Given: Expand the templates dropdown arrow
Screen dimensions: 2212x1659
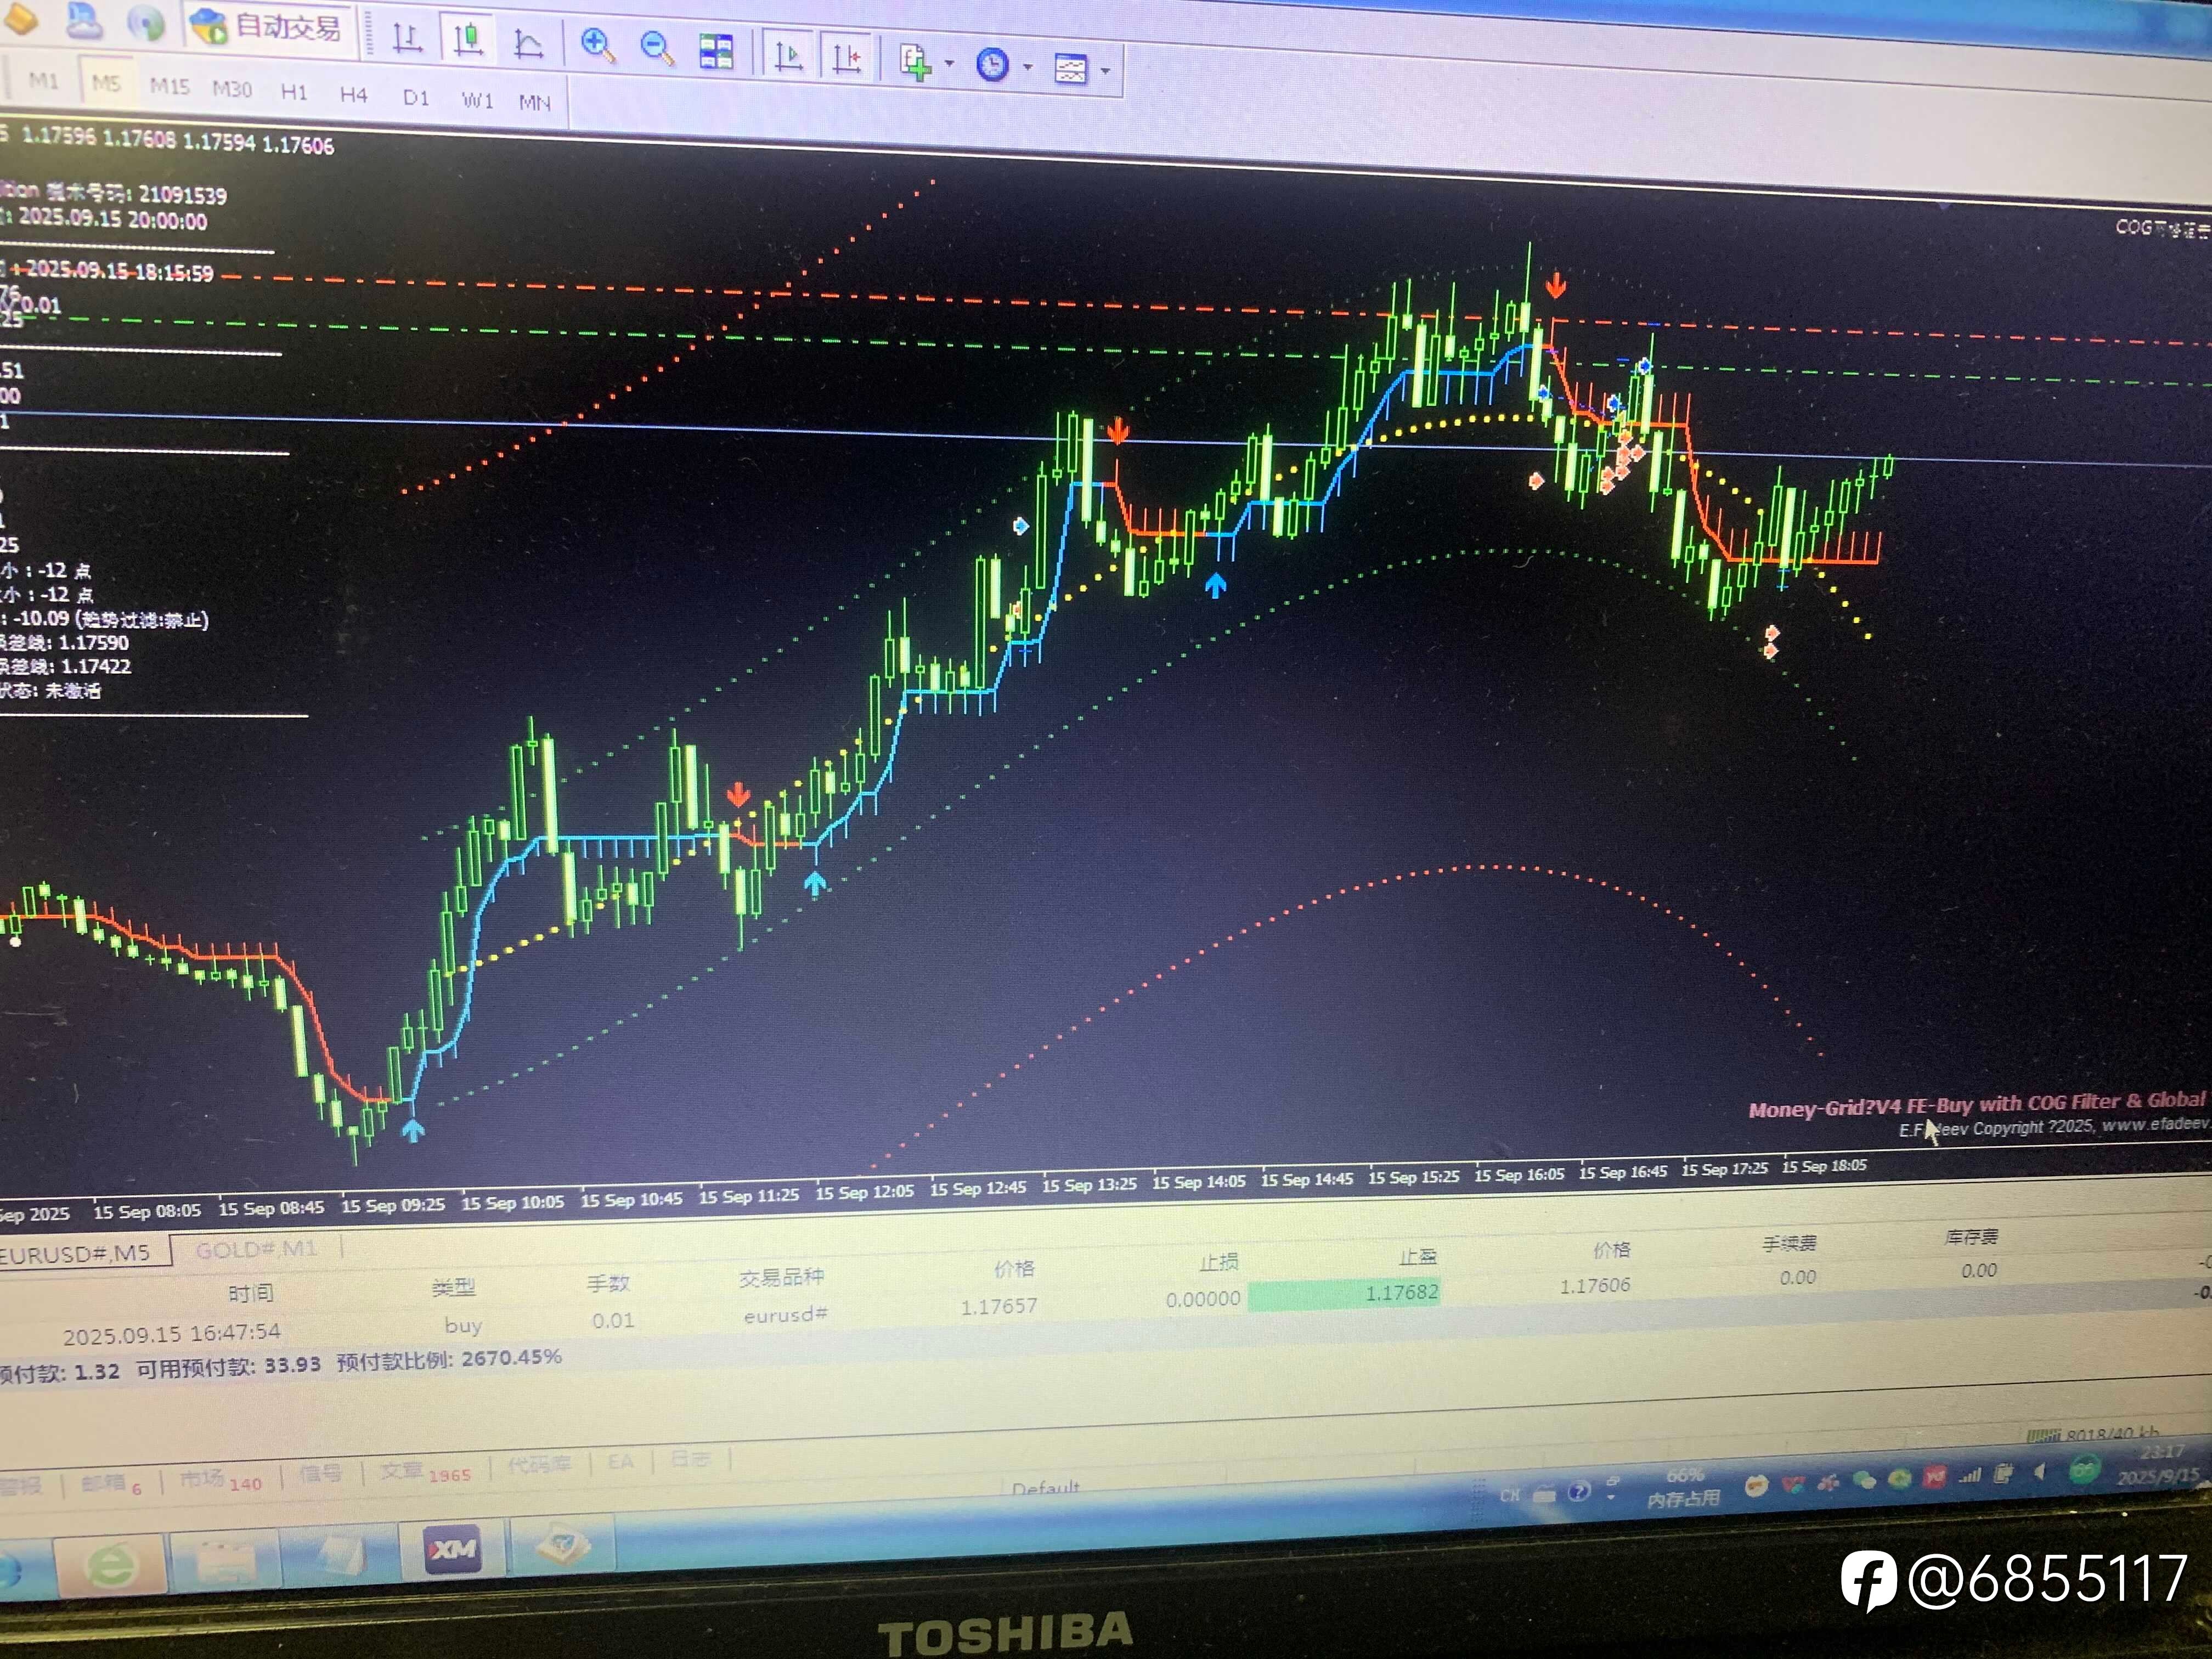Looking at the screenshot, I should (x=1105, y=71).
